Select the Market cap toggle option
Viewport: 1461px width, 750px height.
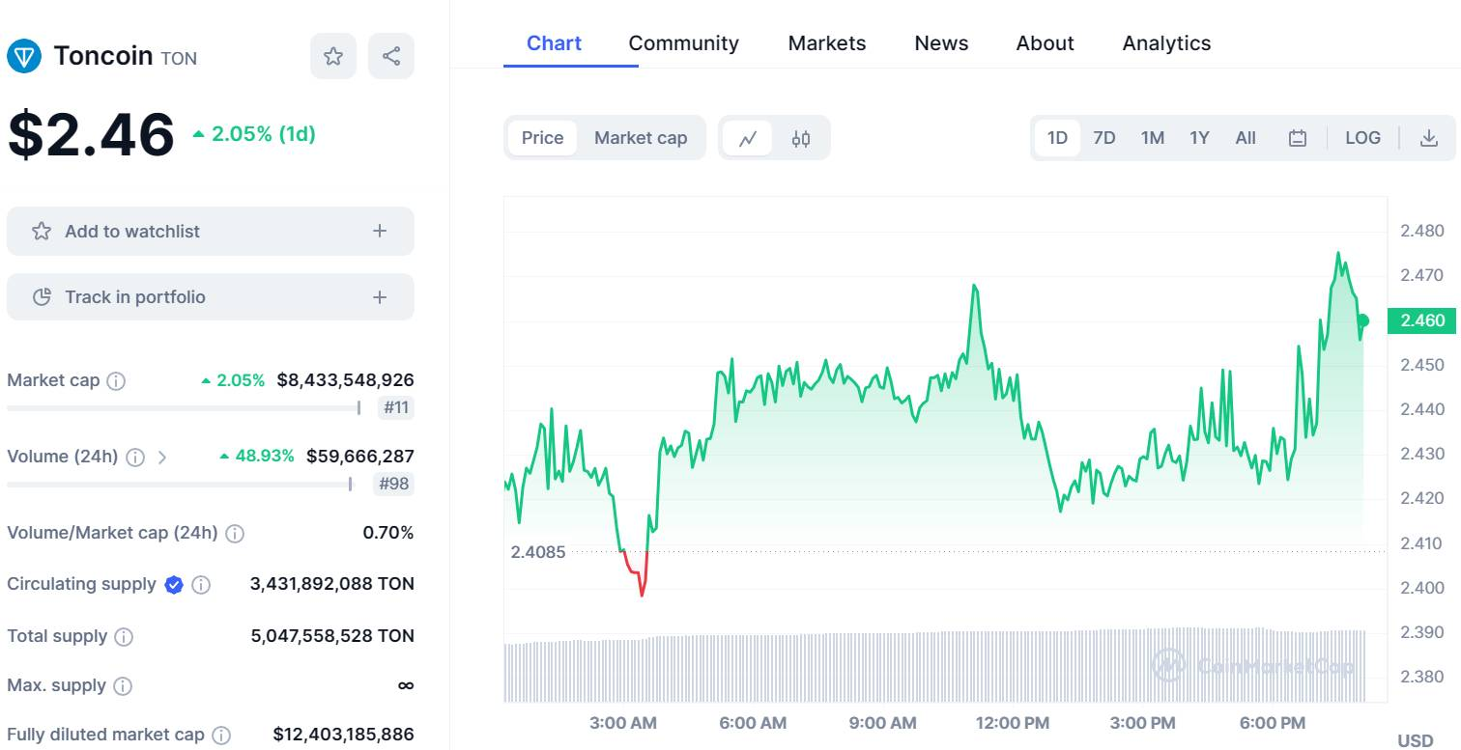[641, 138]
